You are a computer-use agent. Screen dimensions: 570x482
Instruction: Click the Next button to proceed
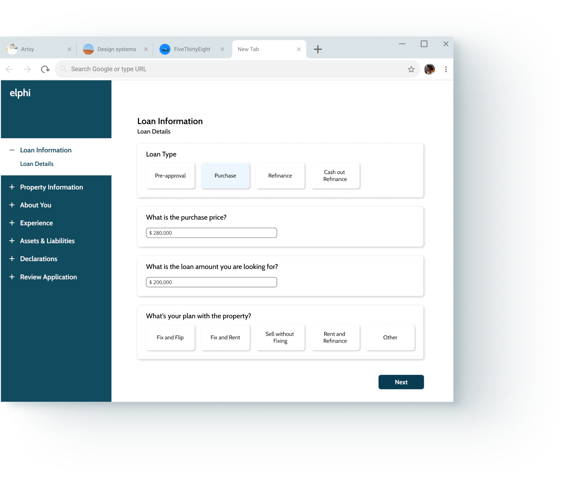tap(401, 382)
